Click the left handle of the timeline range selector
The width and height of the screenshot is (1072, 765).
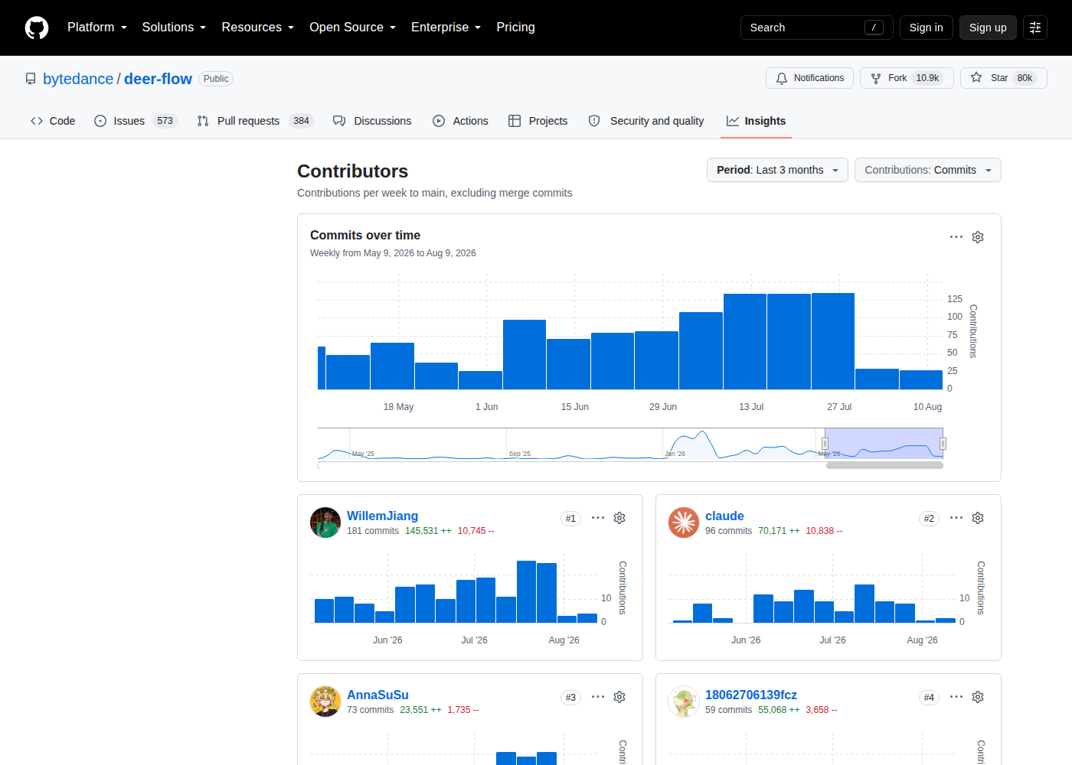pyautogui.click(x=825, y=444)
